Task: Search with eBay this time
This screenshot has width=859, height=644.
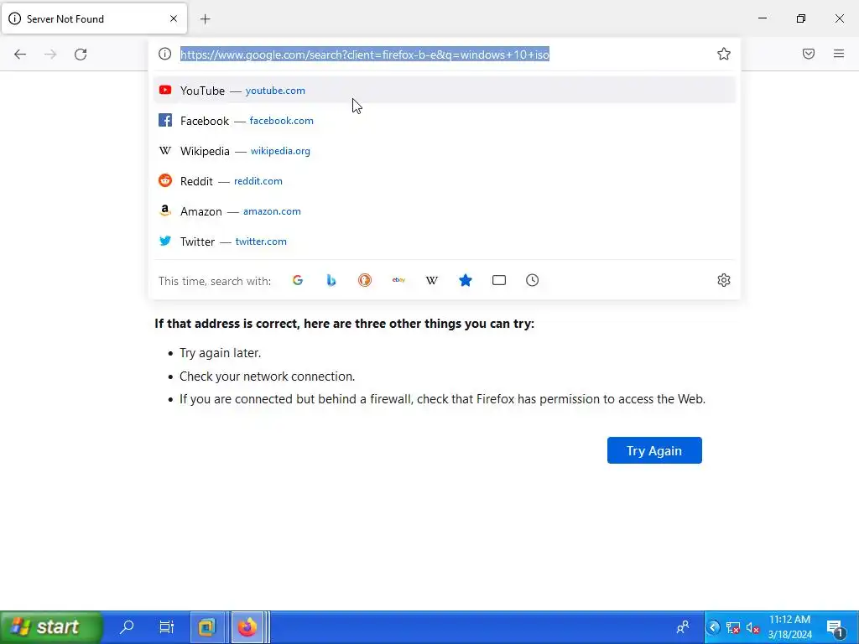Action: [398, 280]
